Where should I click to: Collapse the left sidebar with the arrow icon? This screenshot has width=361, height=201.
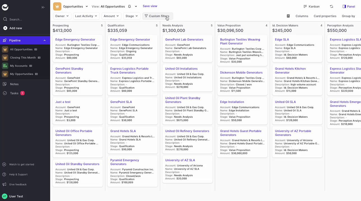[x=43, y=7]
